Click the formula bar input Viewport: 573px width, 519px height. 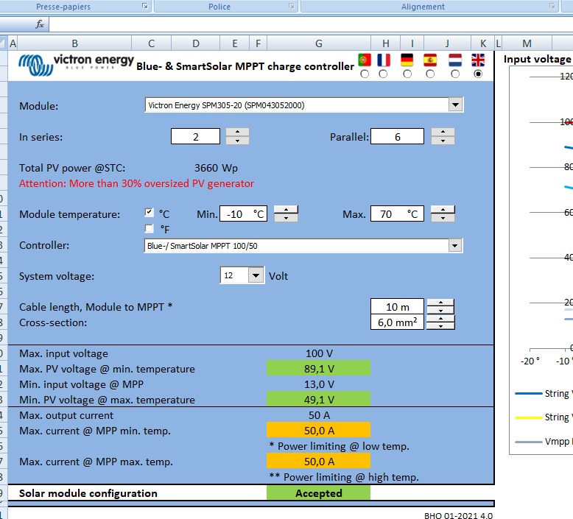point(311,24)
